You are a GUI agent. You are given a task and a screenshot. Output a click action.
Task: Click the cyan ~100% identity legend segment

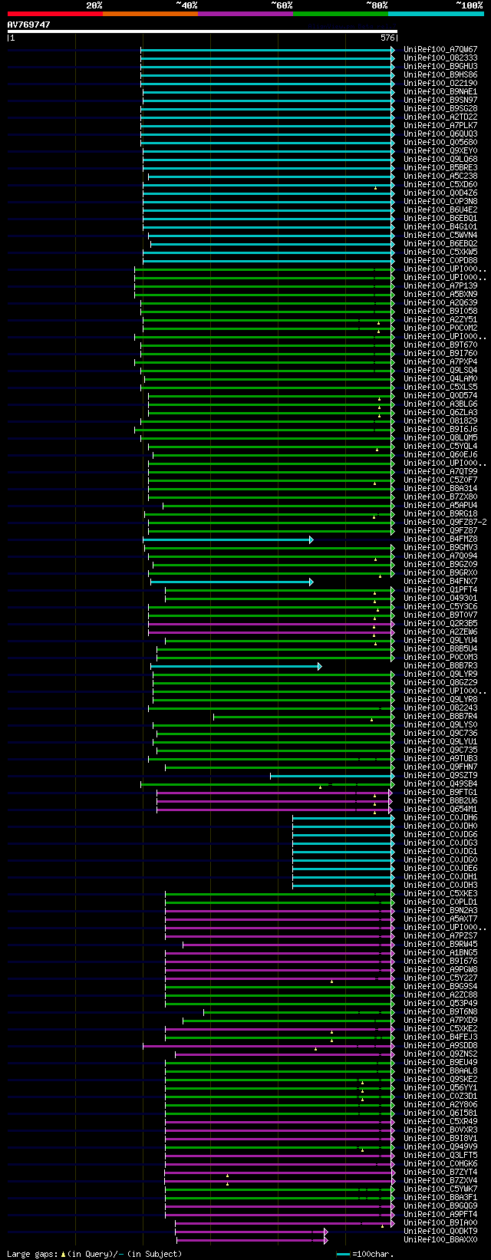(436, 13)
